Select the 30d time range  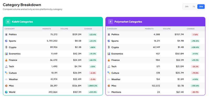(x=201, y=7)
